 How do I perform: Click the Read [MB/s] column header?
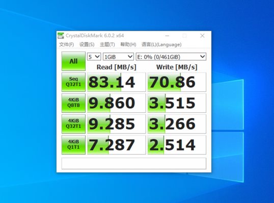[x=117, y=67]
